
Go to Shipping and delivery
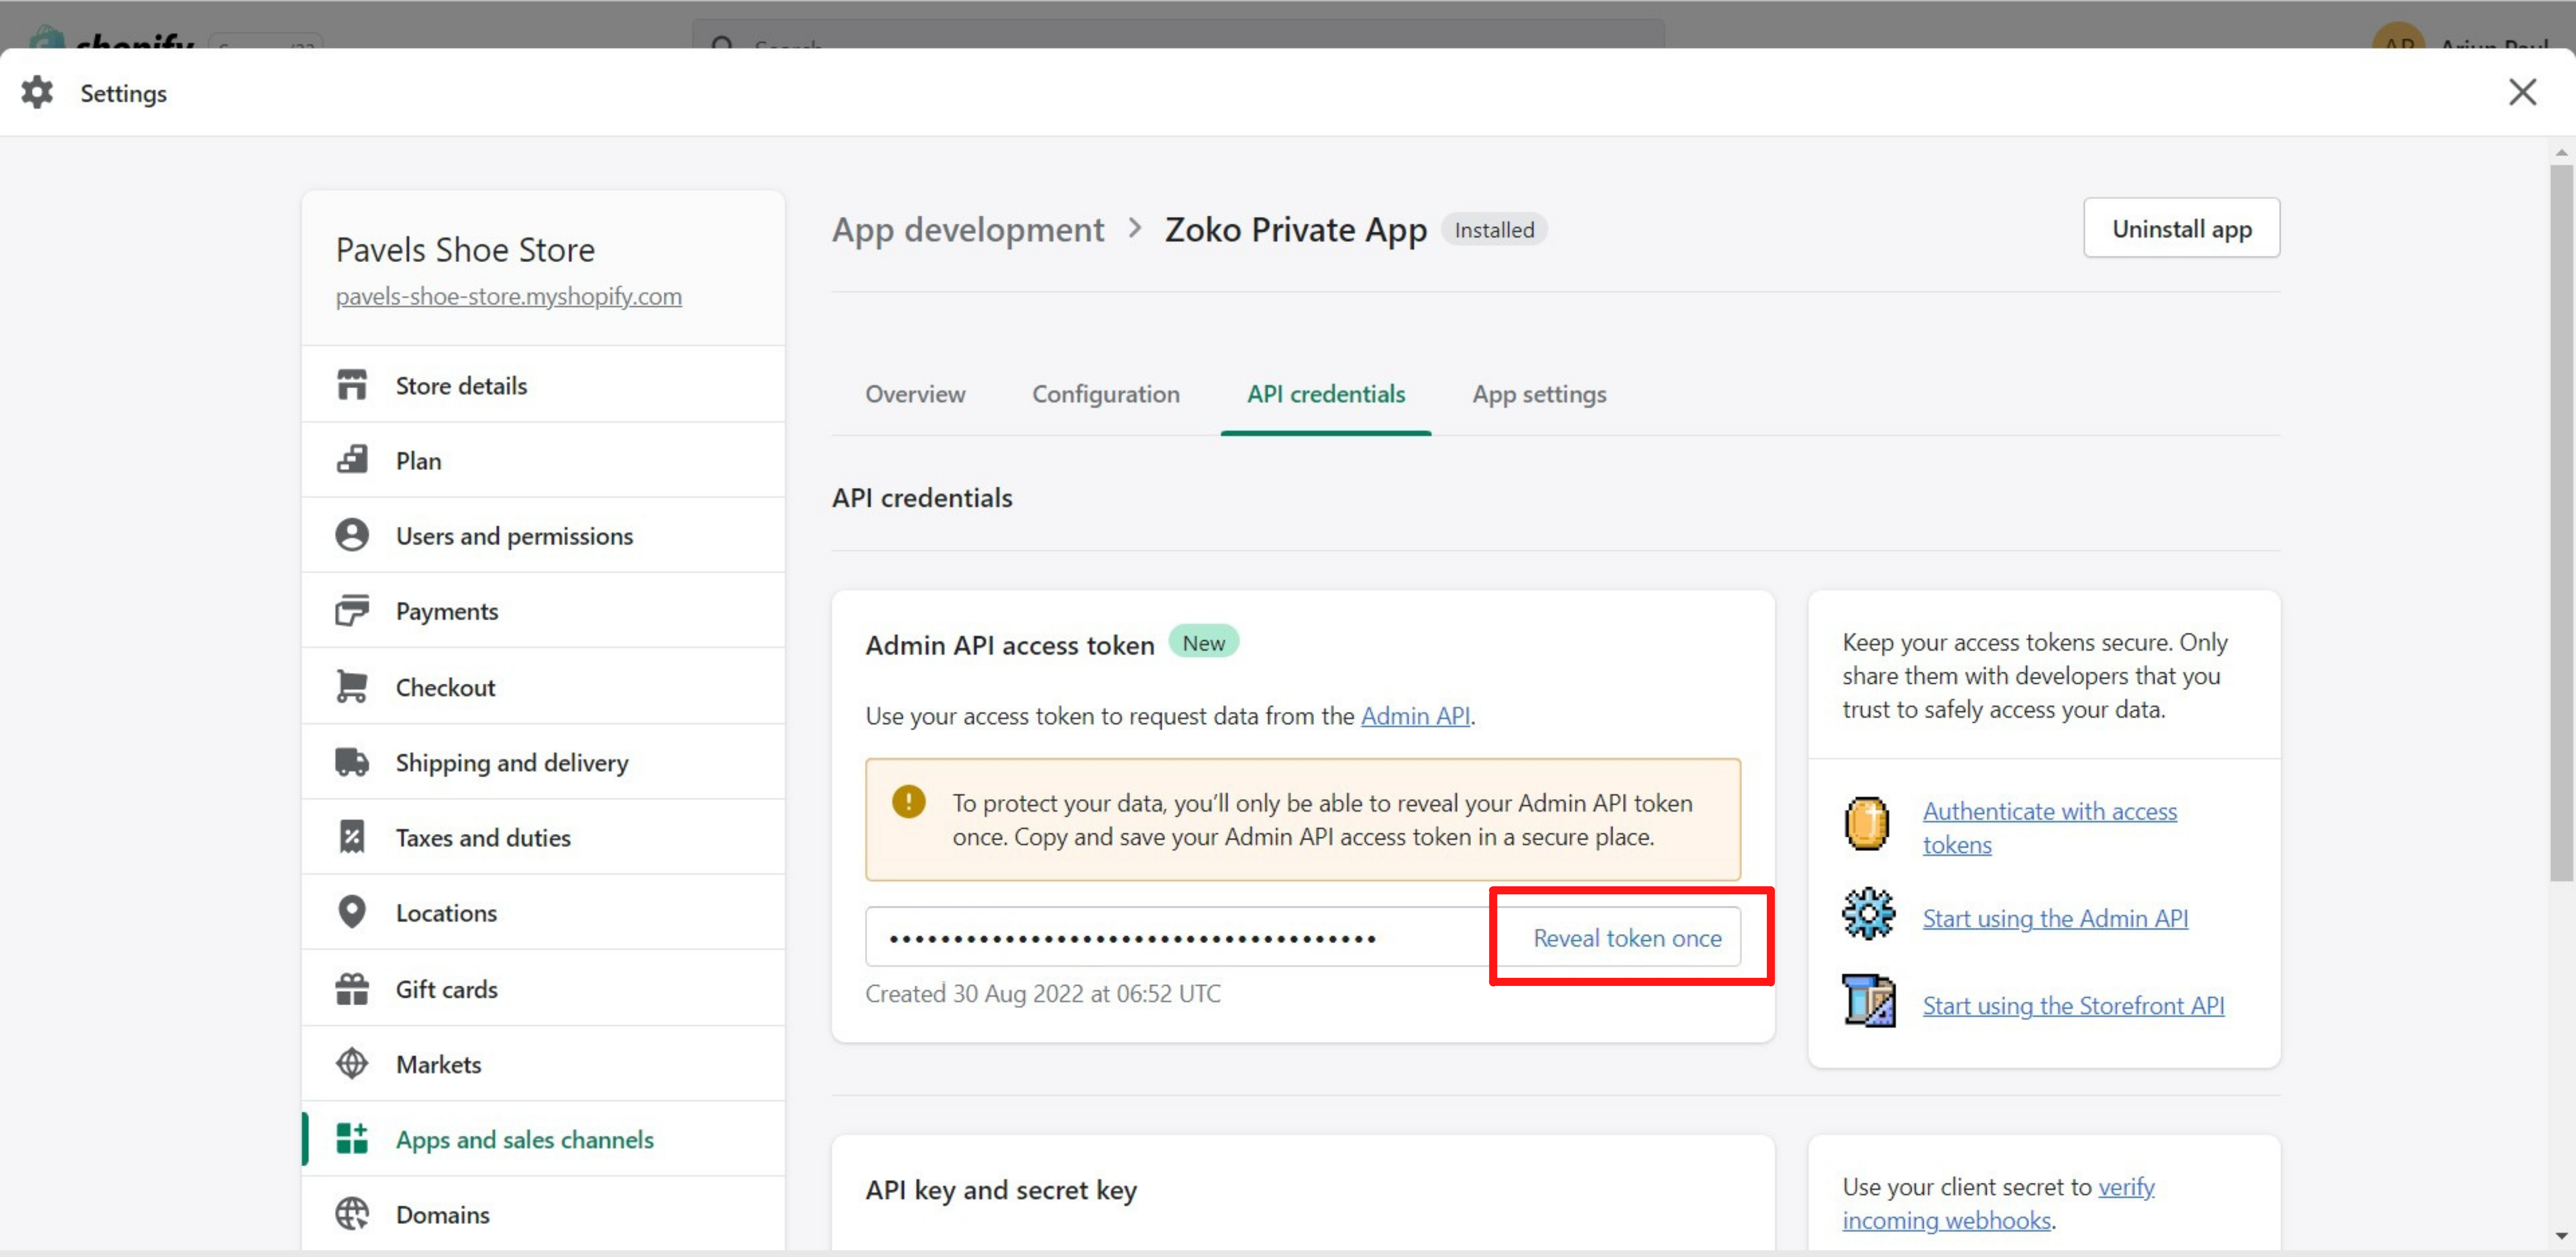(x=543, y=761)
